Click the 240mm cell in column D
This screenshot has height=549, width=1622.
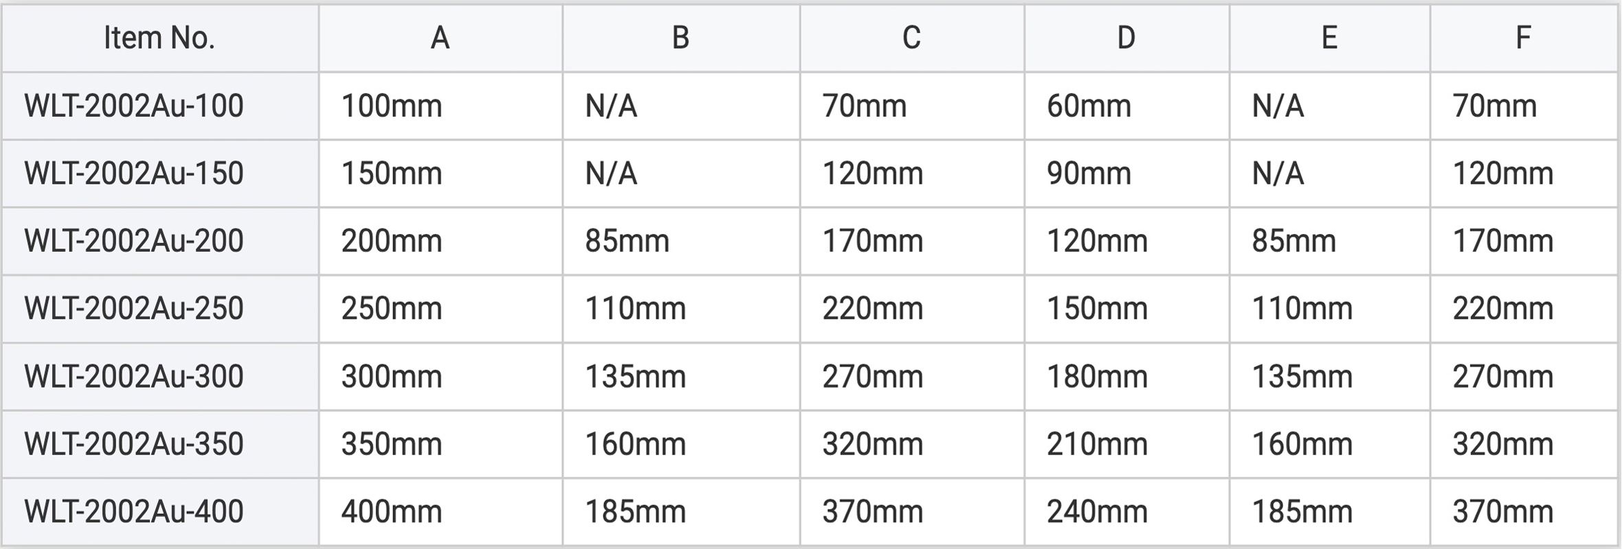[1097, 512]
